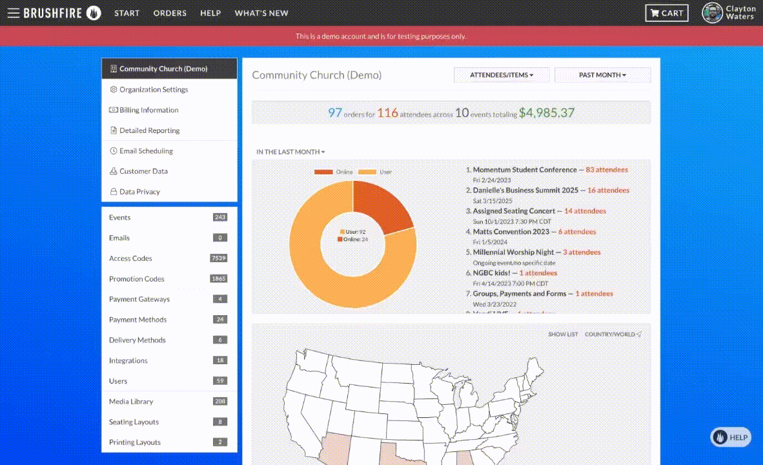The width and height of the screenshot is (763, 465).
Task: Click the Data Privacy lock icon
Action: click(114, 192)
